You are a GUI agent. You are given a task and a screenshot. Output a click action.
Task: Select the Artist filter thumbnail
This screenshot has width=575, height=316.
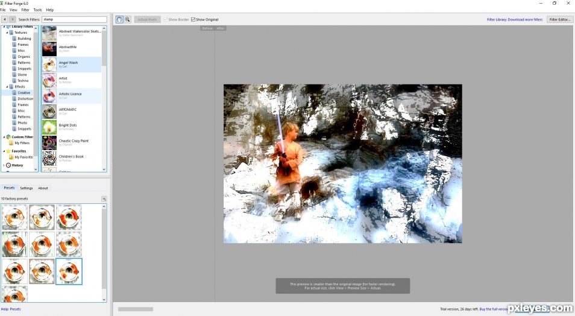coord(49,80)
